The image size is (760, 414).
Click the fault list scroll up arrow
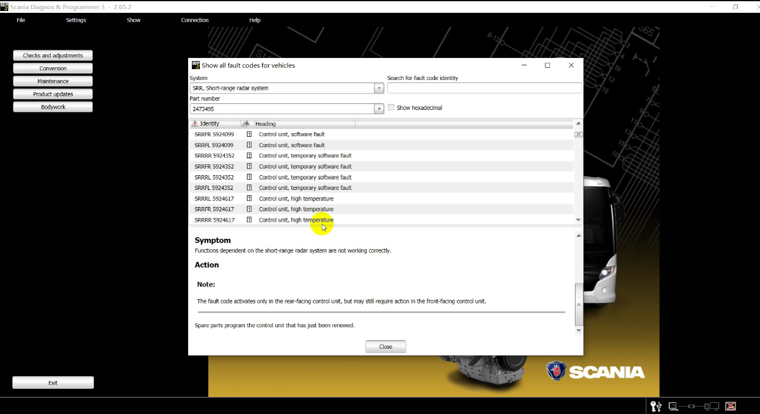[x=579, y=123]
